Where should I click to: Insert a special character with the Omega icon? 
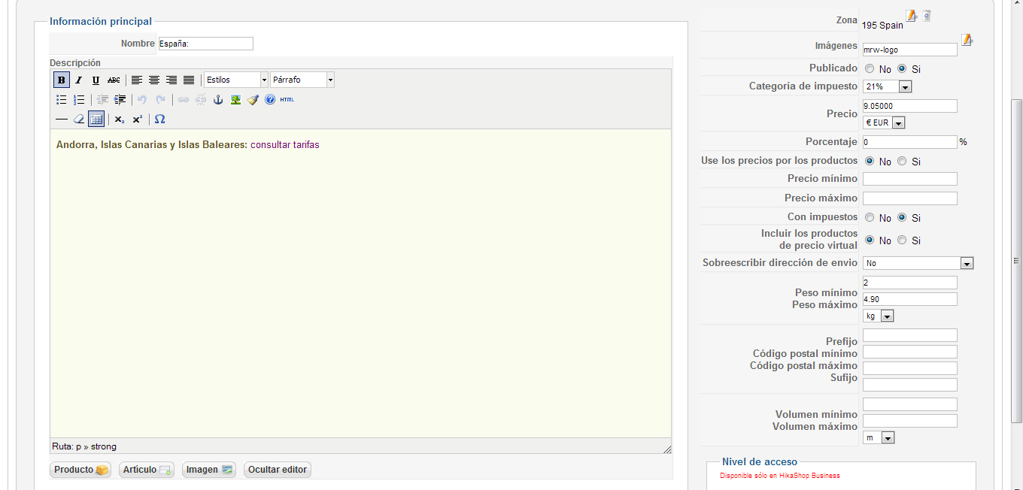159,119
